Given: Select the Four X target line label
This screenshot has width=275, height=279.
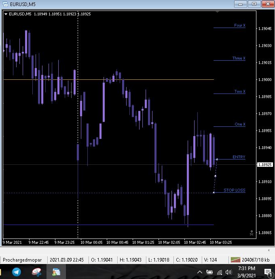Looking at the screenshot, I should (240, 25).
